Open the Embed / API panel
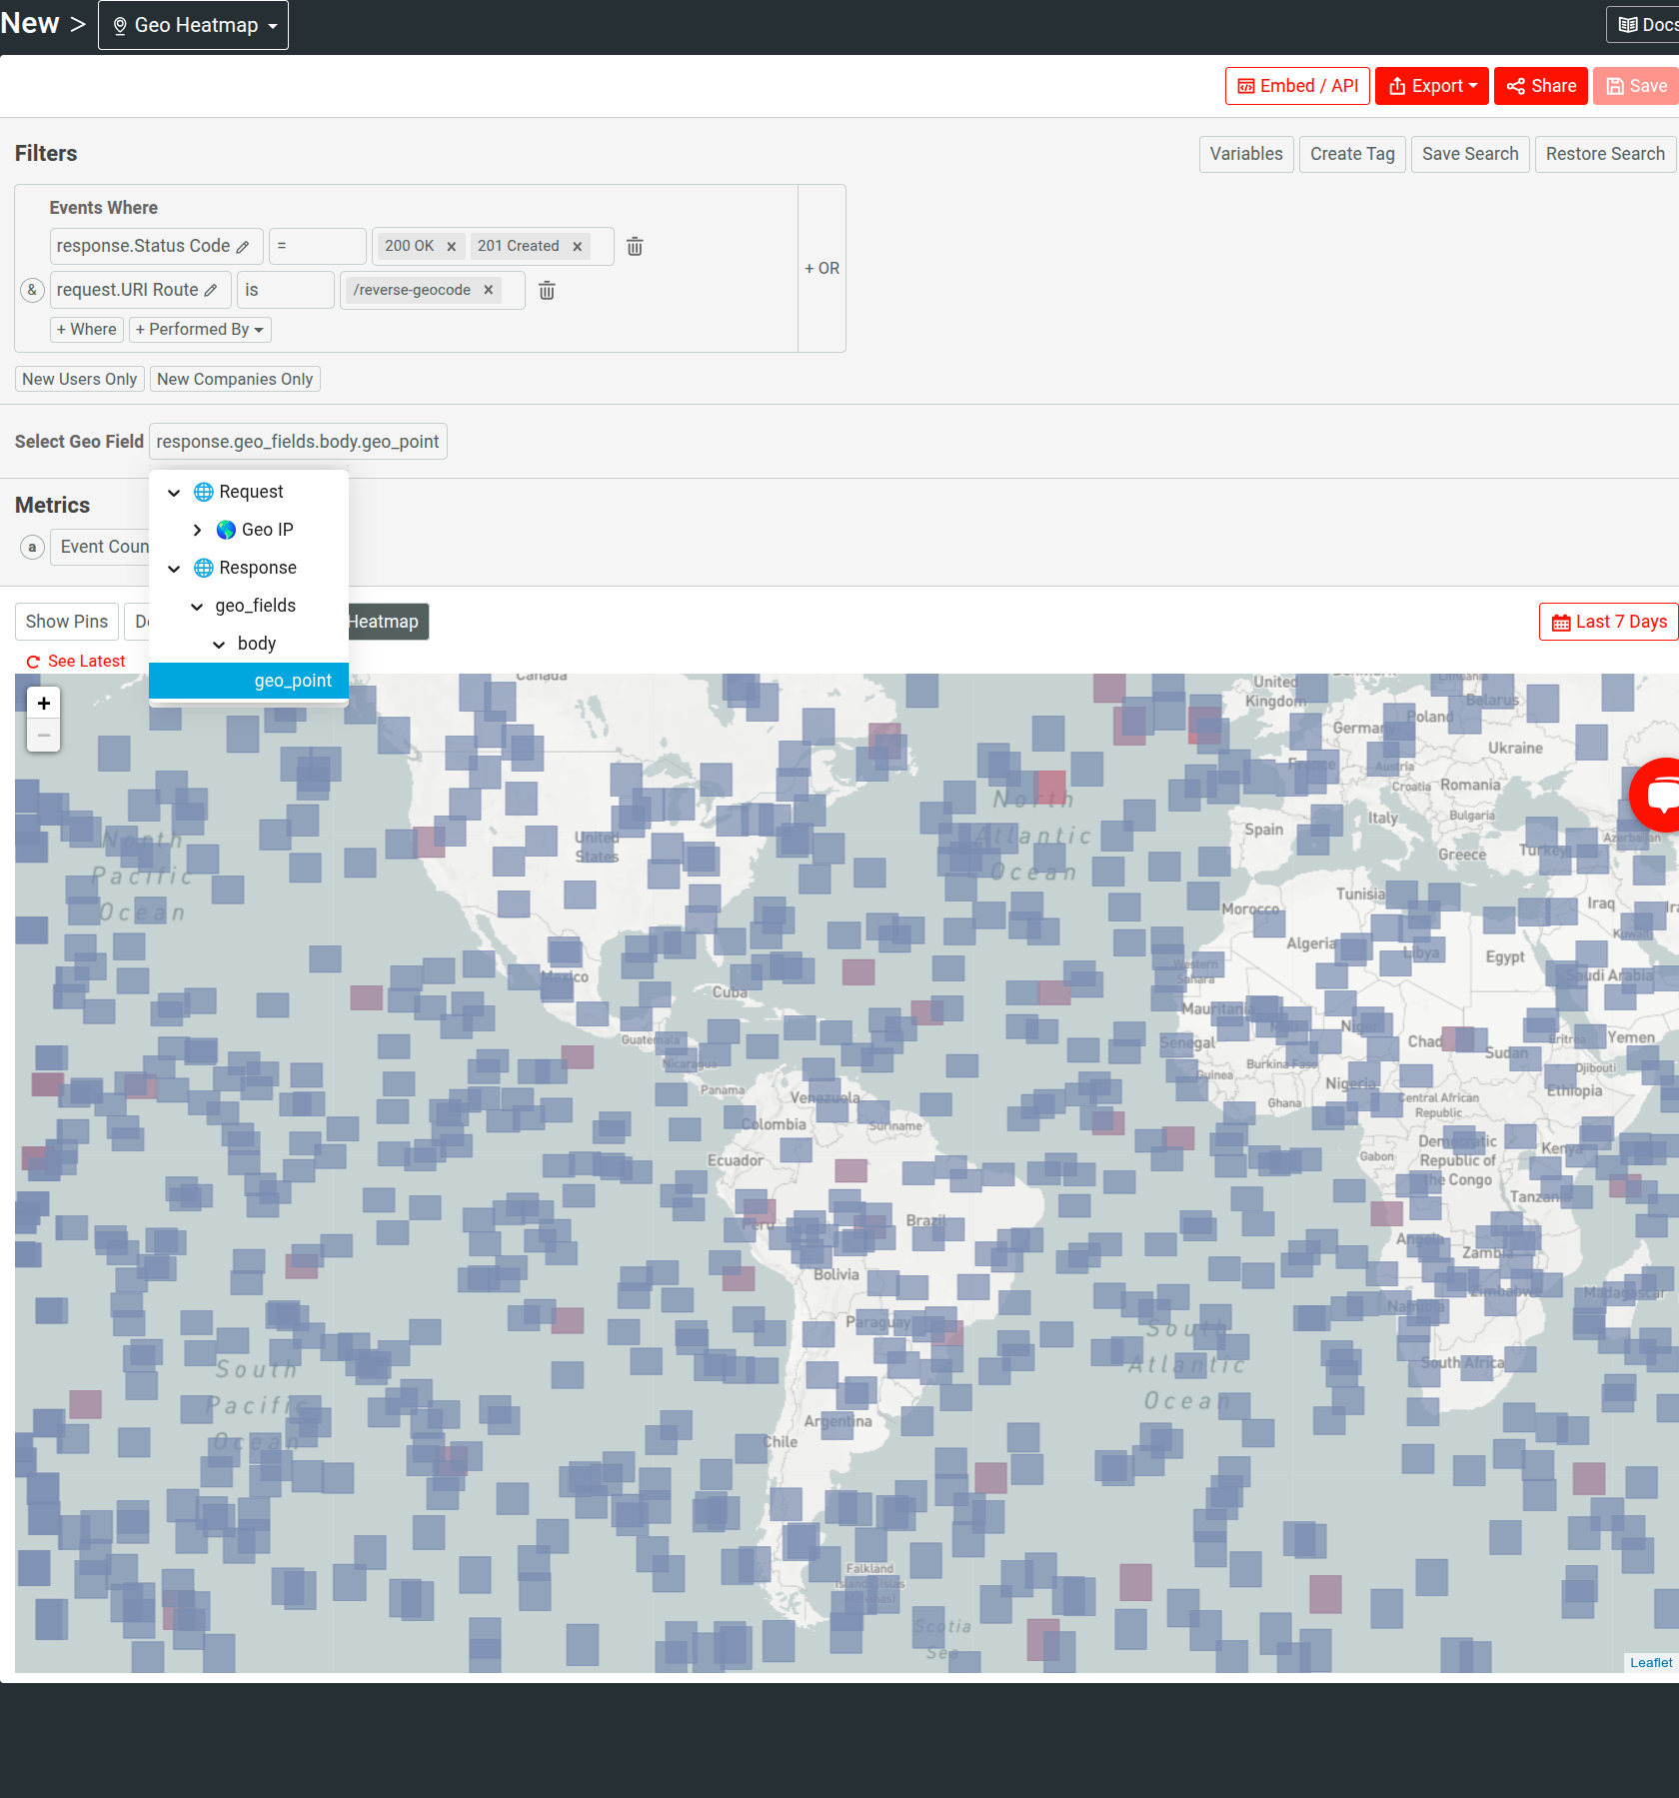The height and width of the screenshot is (1798, 1679). pos(1296,86)
